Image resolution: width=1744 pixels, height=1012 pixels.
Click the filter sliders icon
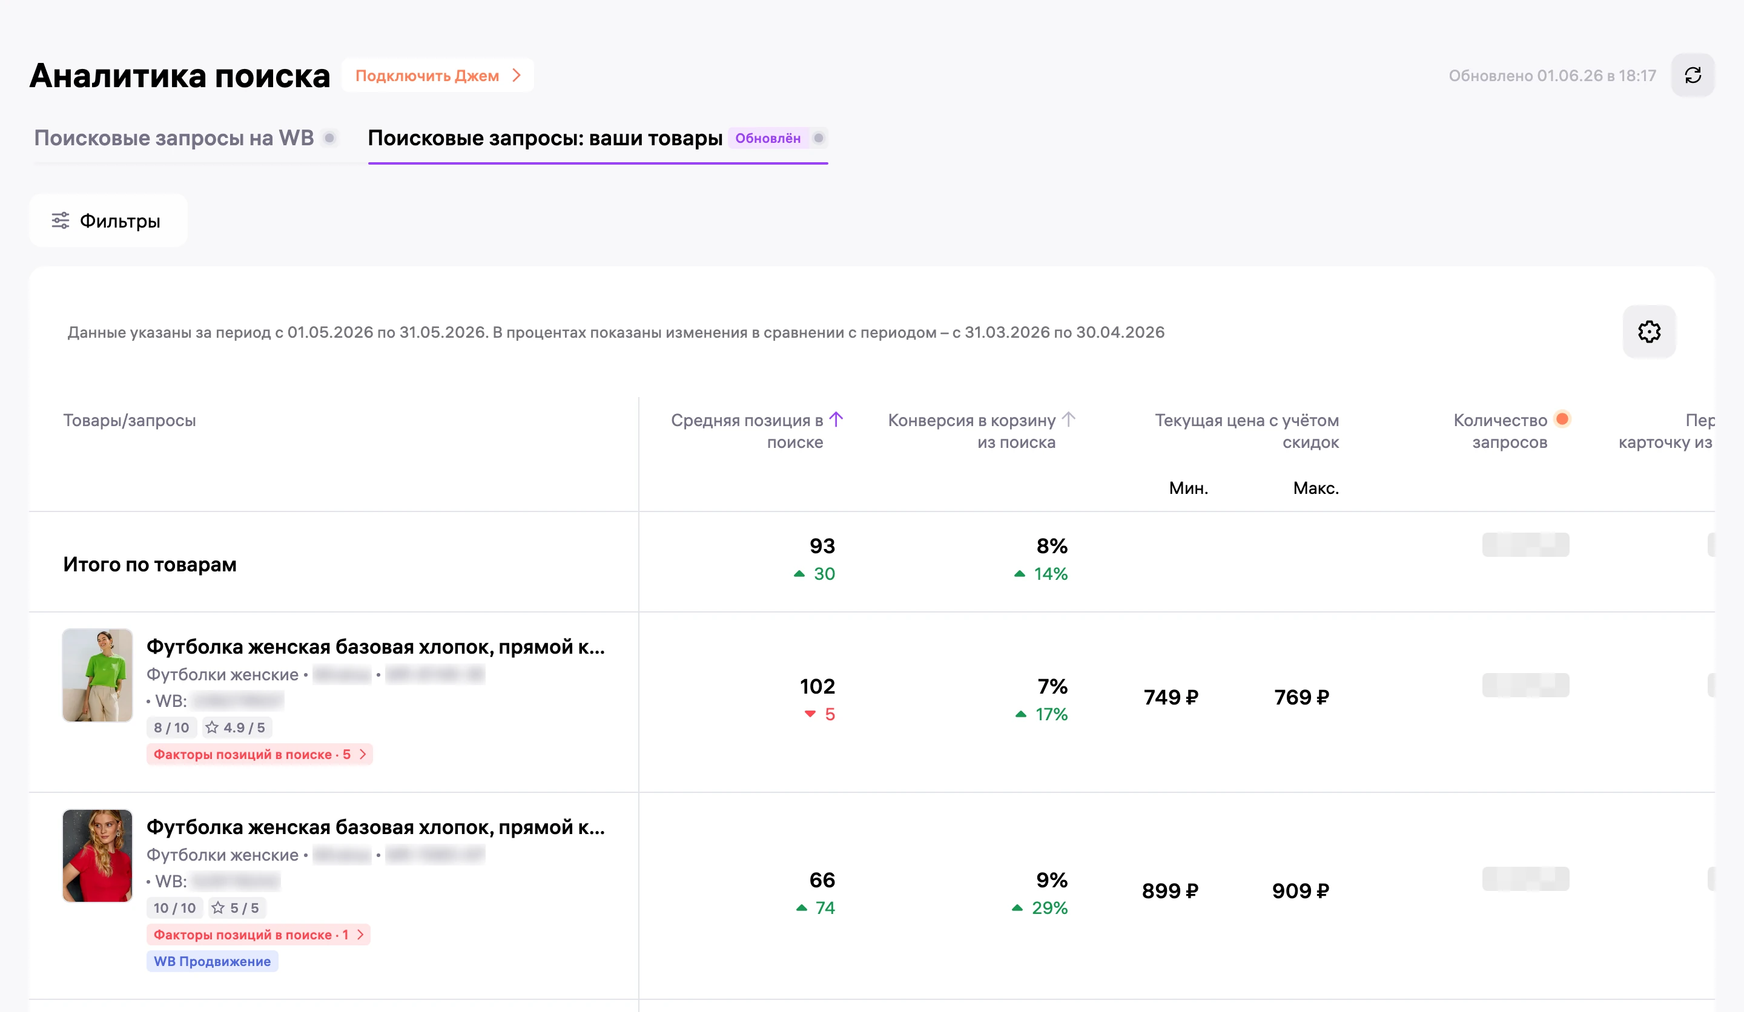point(61,221)
